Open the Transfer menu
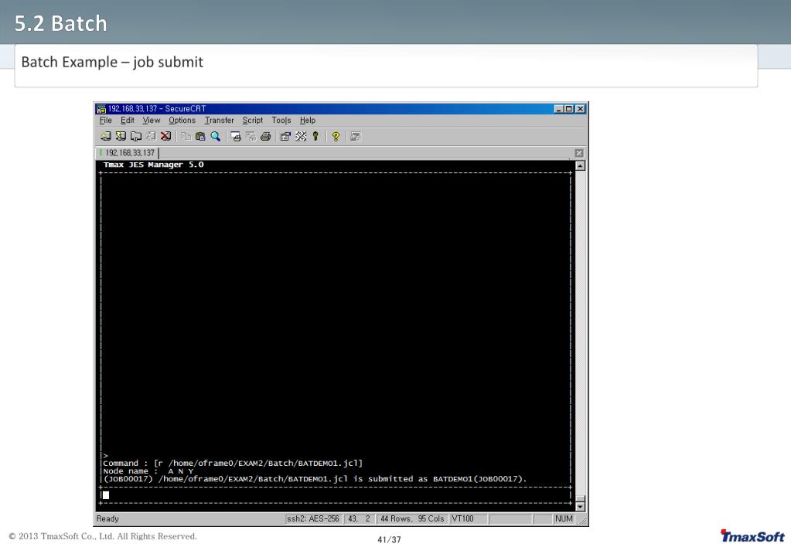 pyautogui.click(x=219, y=120)
